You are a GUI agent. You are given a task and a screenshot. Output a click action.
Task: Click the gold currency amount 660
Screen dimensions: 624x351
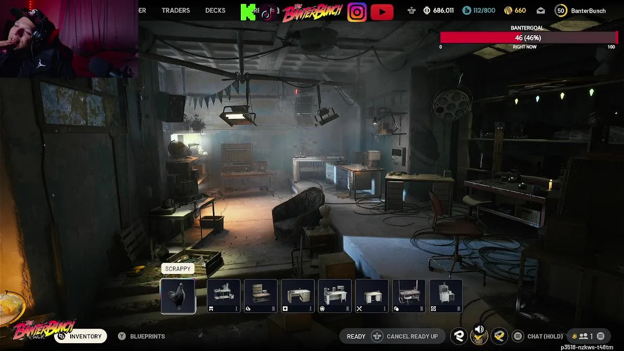[515, 10]
